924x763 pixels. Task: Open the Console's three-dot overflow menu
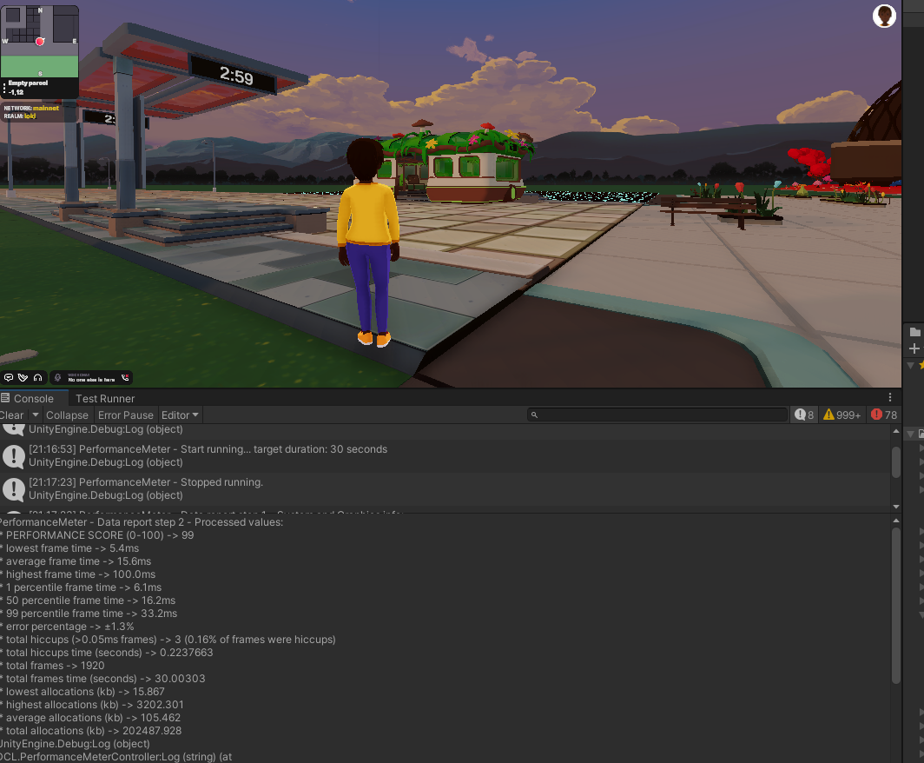coord(888,396)
